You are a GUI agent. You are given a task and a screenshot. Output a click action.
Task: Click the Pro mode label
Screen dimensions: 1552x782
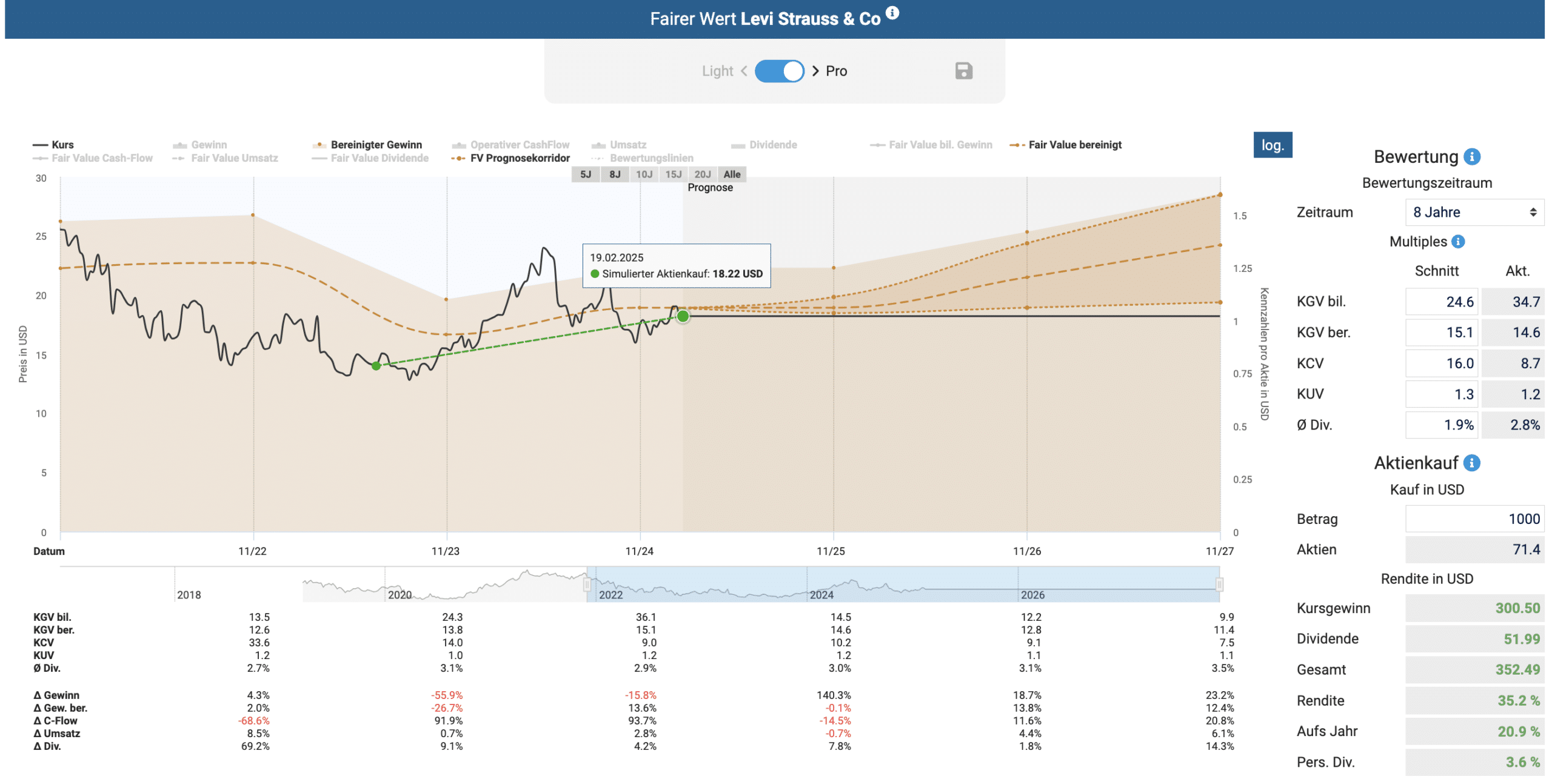click(x=836, y=71)
